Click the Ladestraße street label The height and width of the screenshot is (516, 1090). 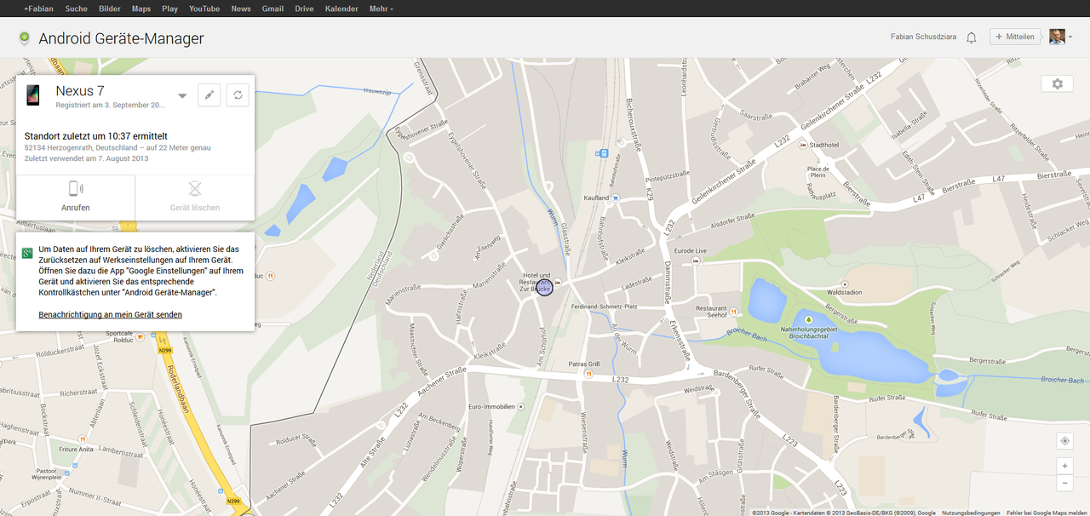tap(636, 284)
